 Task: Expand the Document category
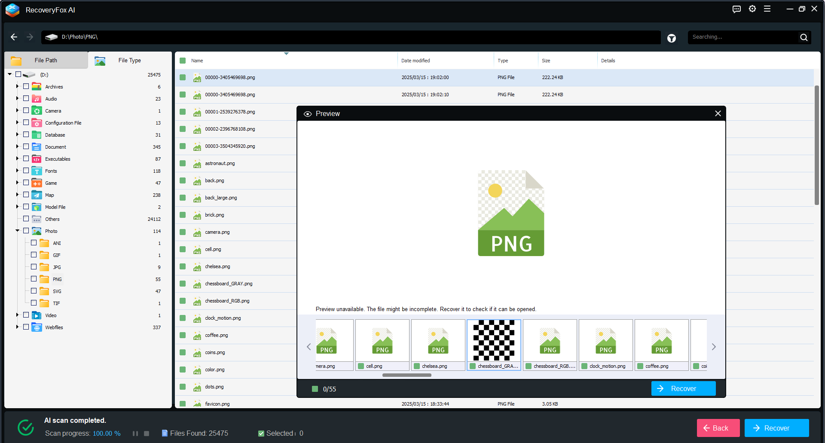[18, 147]
